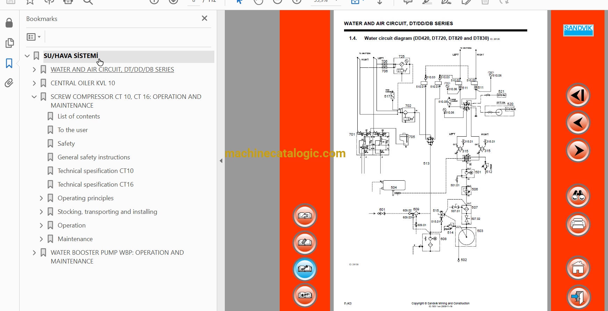
Task: Open the security lock panel in sidebar
Action: click(x=9, y=23)
